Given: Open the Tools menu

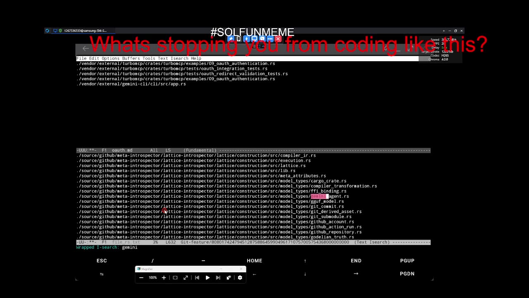Looking at the screenshot, I should pos(149,58).
